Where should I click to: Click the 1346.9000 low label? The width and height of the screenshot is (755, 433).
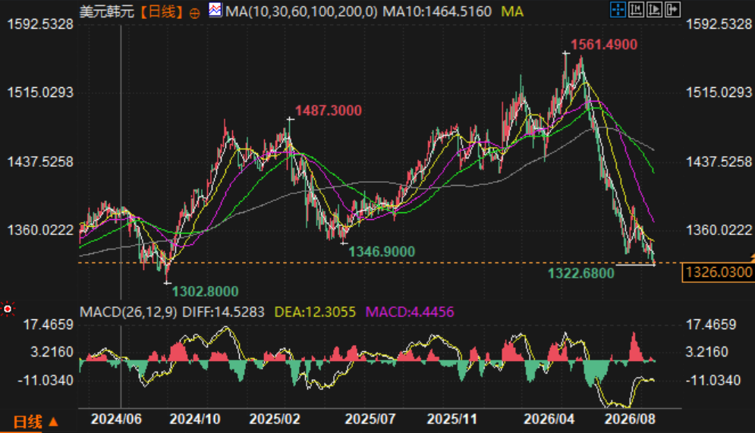382,252
